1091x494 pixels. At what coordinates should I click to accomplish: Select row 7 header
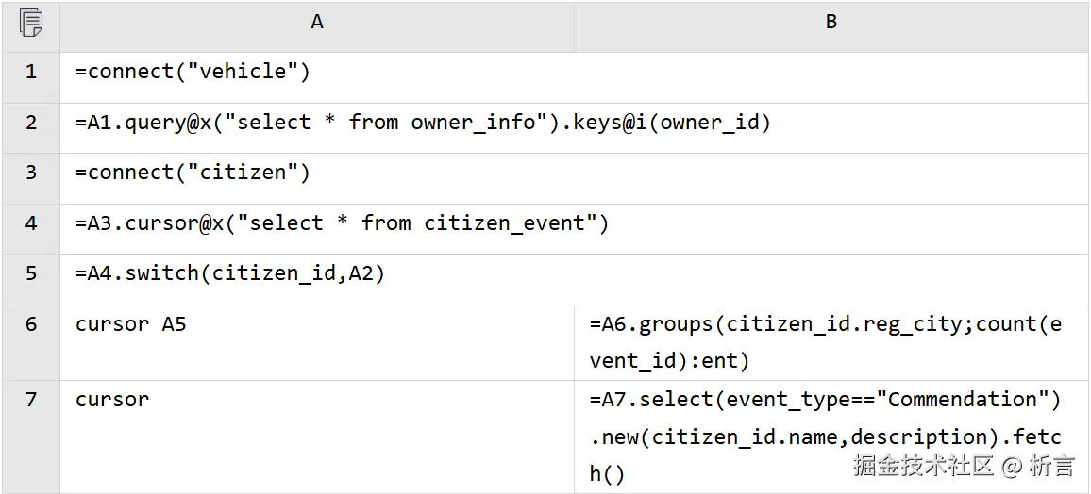30,400
